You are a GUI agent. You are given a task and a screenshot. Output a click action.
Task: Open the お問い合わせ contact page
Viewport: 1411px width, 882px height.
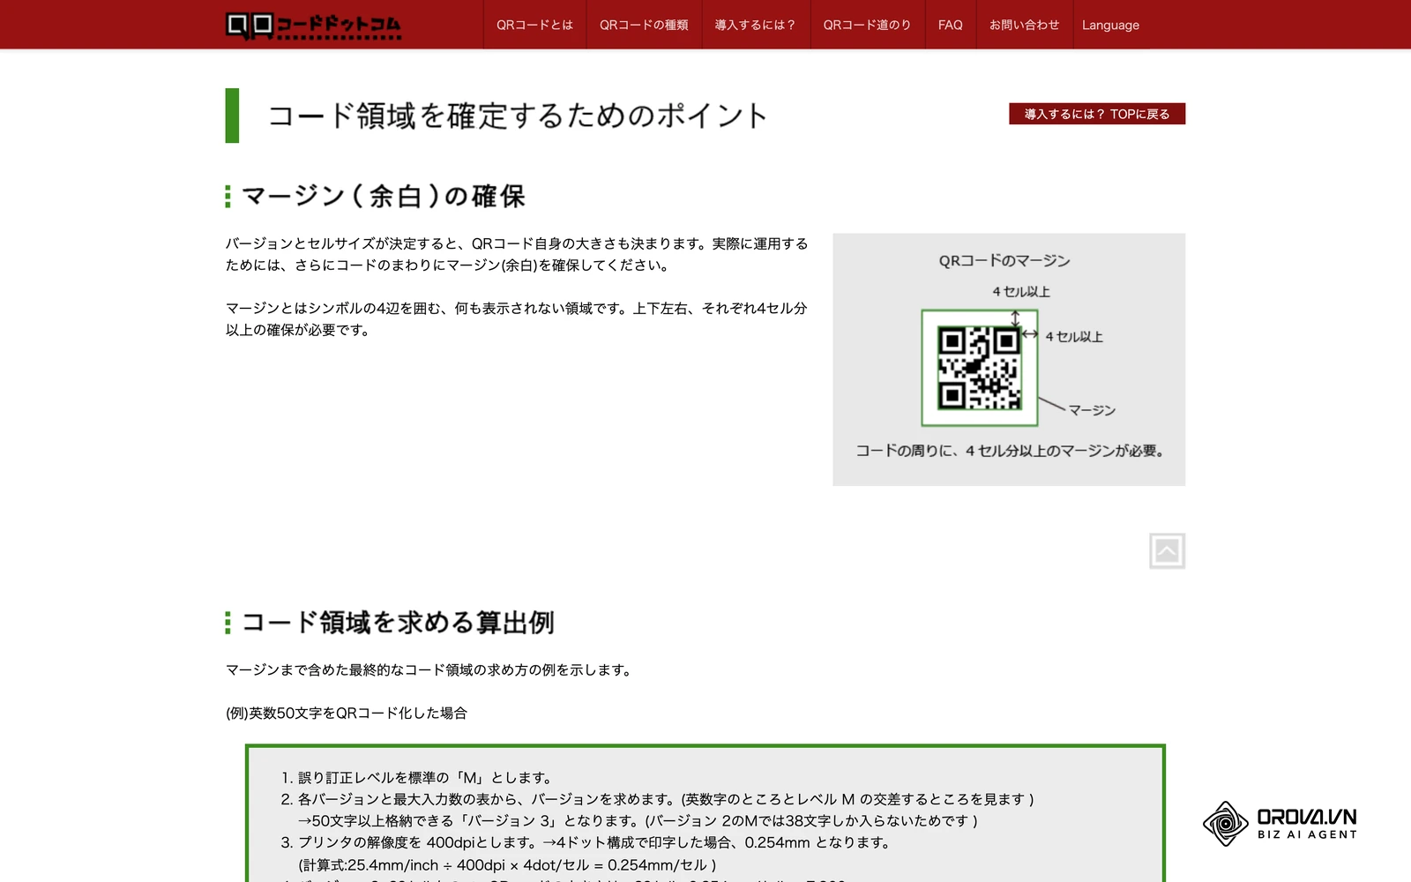click(1024, 25)
